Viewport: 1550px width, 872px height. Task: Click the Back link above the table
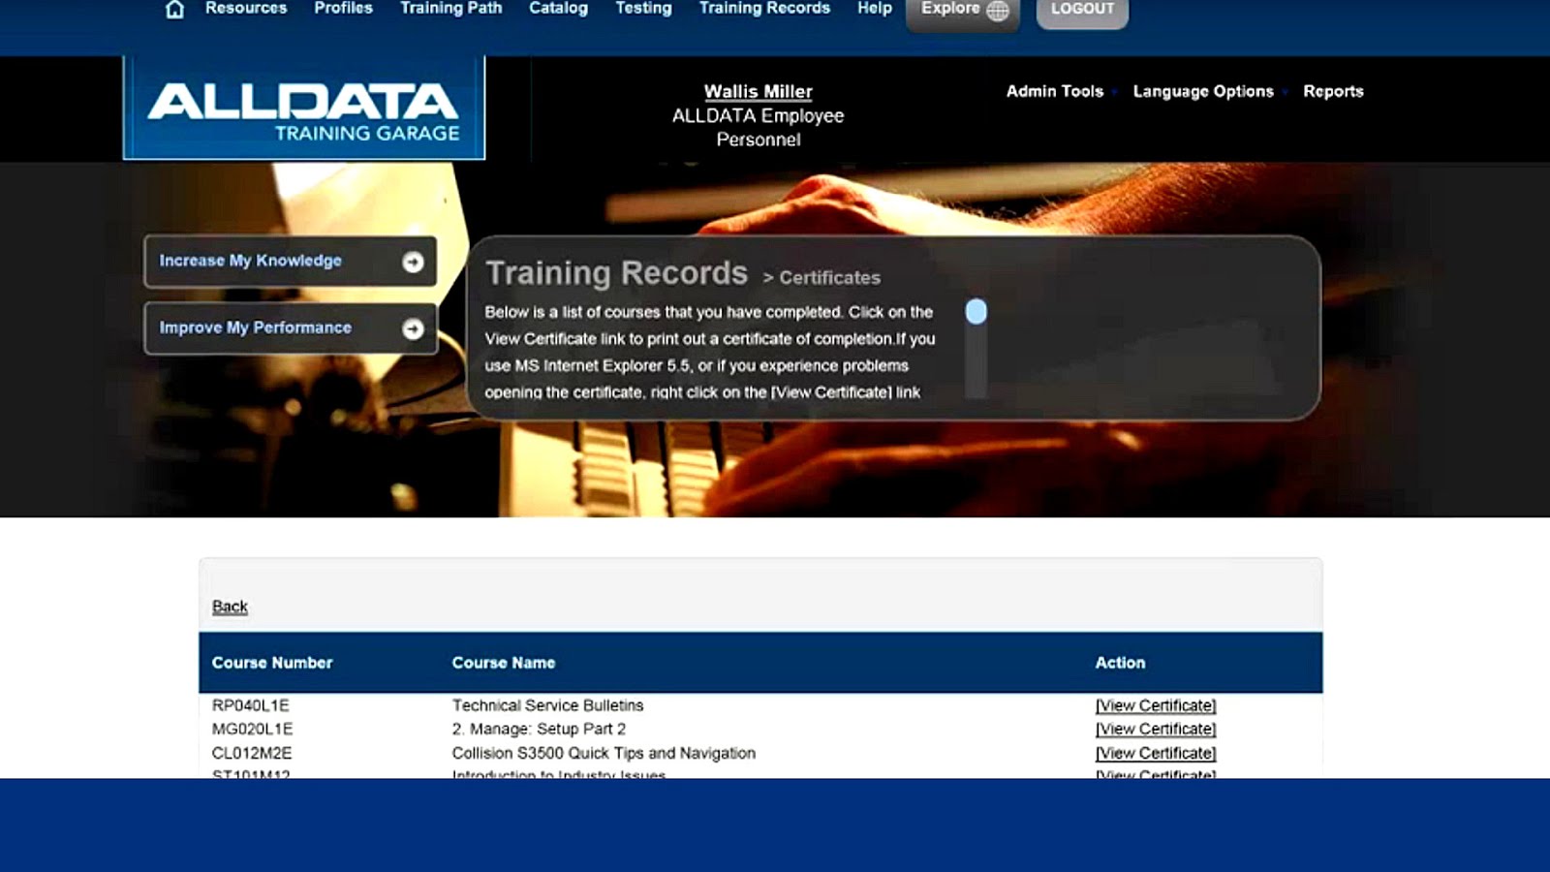230,606
